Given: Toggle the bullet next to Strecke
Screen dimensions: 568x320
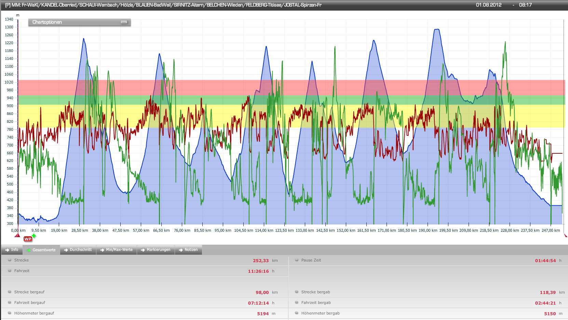Looking at the screenshot, I should (10, 260).
